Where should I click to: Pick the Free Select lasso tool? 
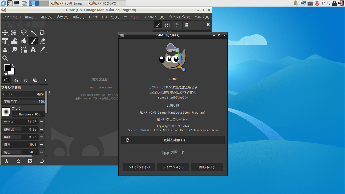[x=24, y=32]
